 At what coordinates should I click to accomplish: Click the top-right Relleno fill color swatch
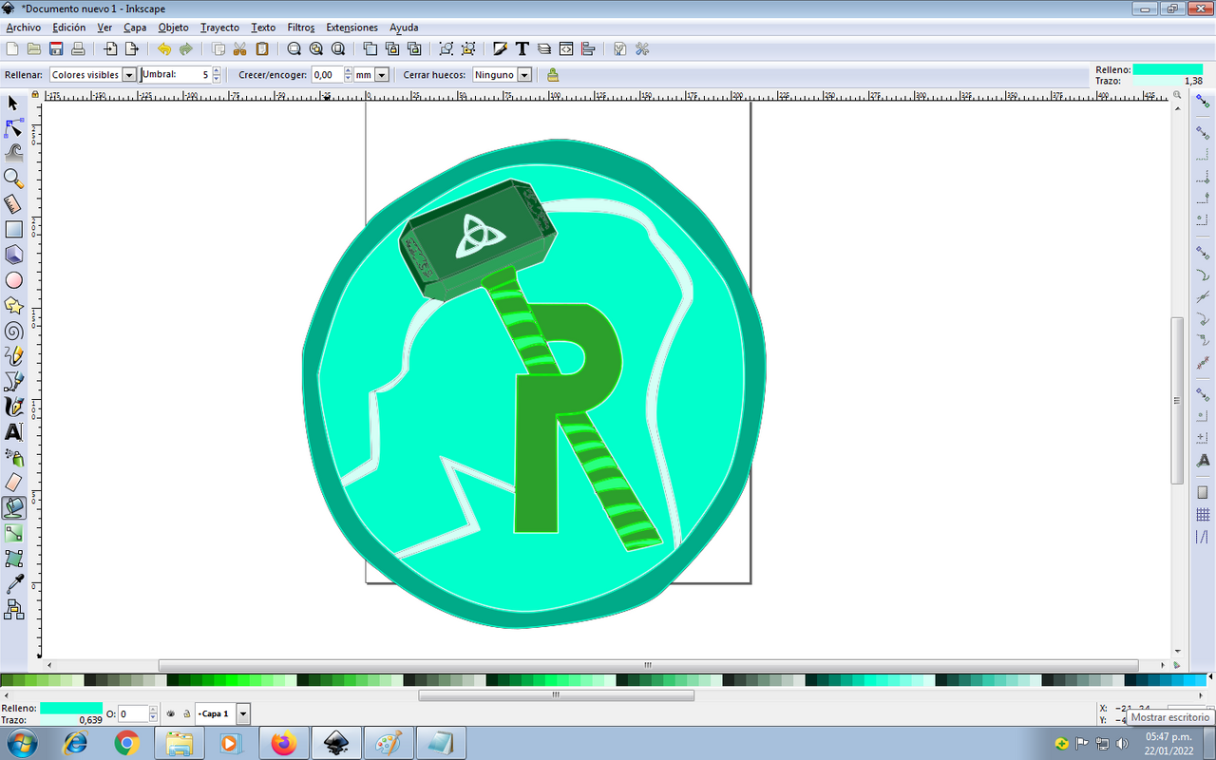point(1168,69)
